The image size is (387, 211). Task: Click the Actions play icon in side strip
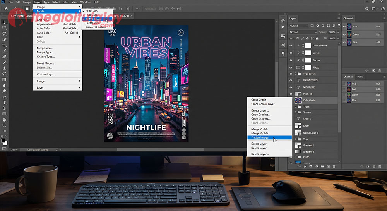(x=283, y=27)
